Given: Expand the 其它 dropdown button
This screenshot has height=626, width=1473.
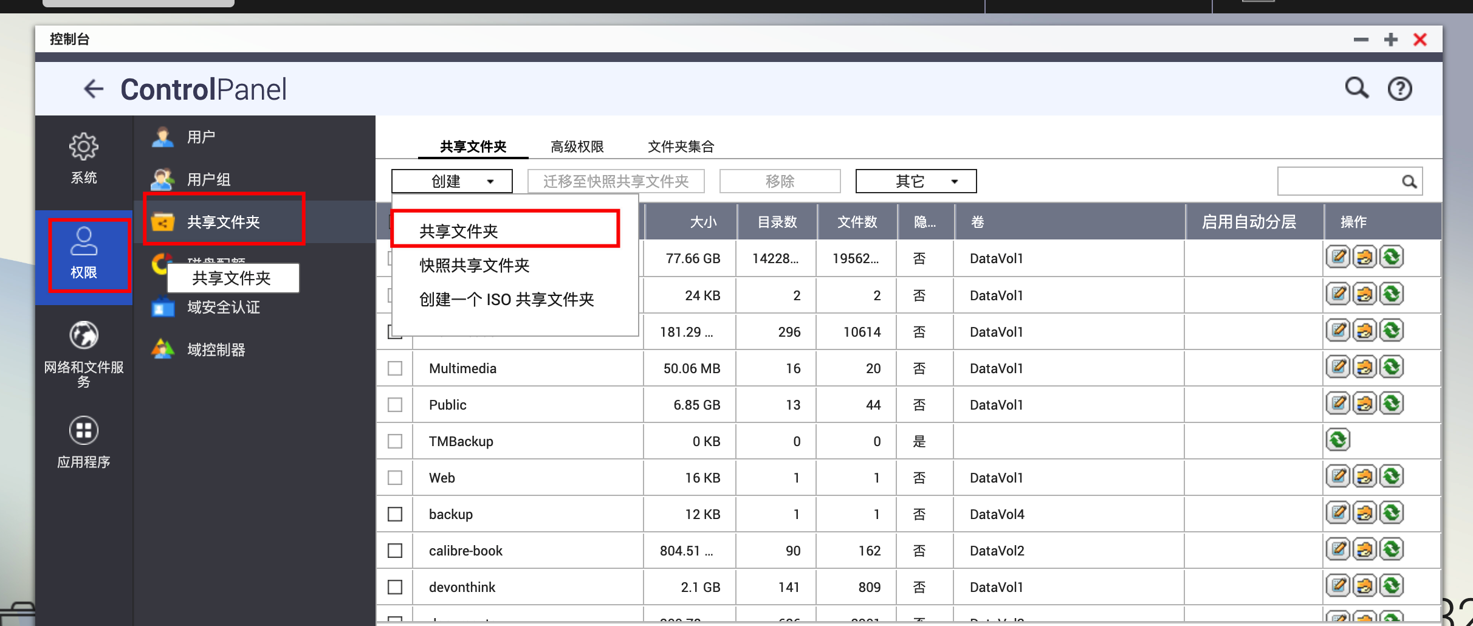Looking at the screenshot, I should coord(916,181).
